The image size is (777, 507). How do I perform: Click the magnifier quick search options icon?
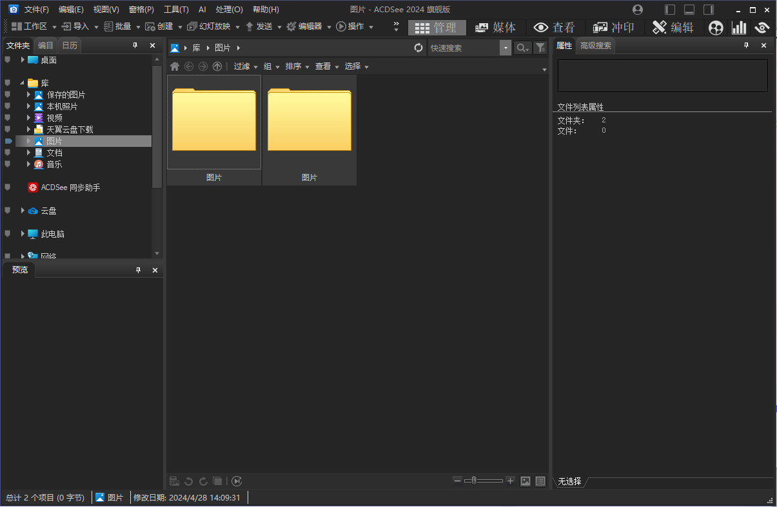522,48
